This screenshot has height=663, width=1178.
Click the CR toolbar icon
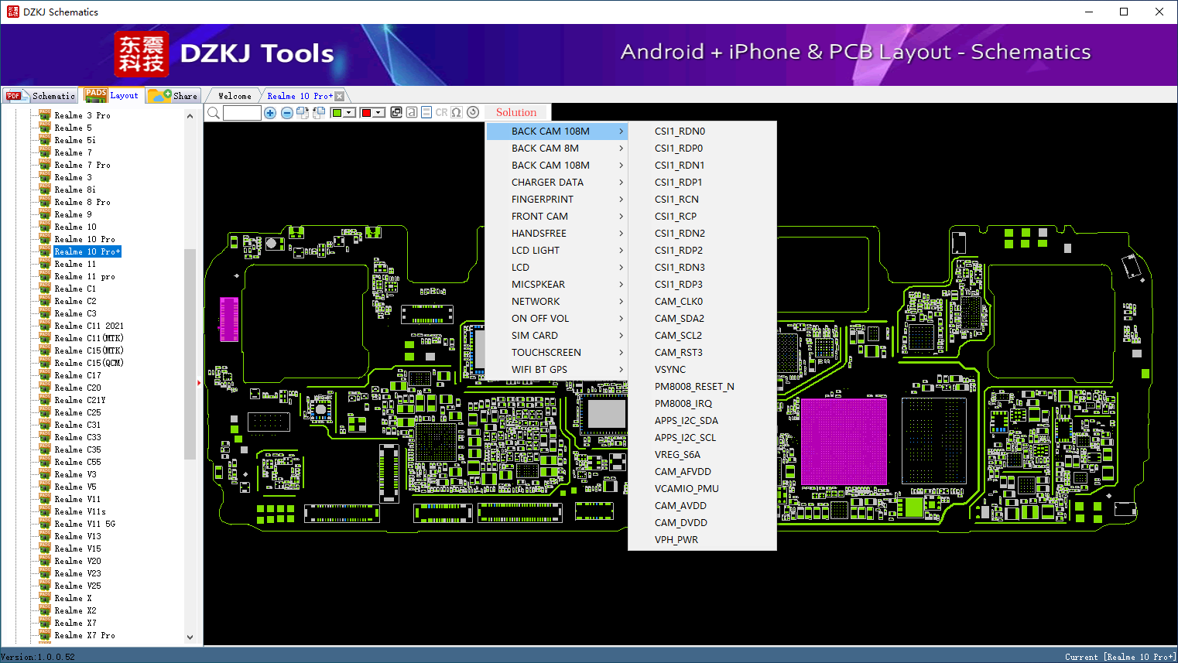441,112
